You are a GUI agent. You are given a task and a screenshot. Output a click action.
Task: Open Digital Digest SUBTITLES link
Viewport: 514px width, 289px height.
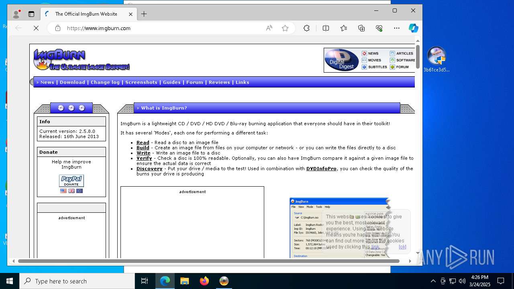pyautogui.click(x=375, y=67)
